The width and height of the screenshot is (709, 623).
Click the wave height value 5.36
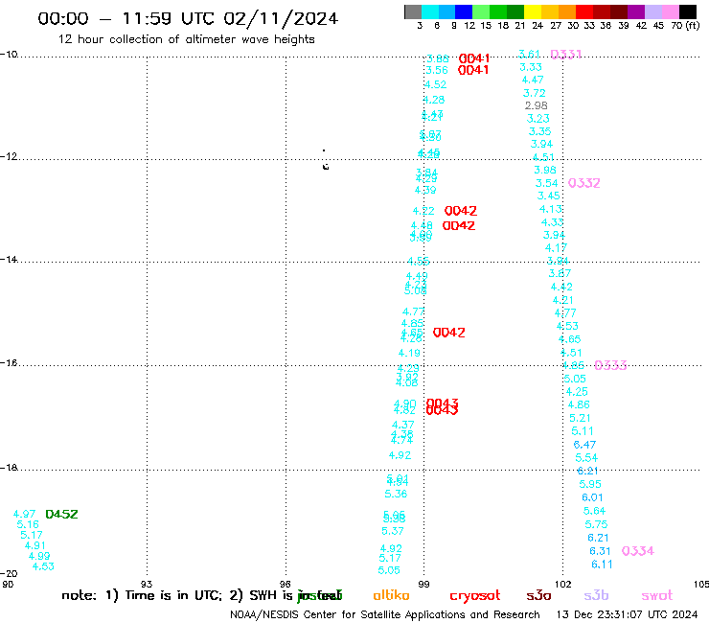tap(396, 494)
